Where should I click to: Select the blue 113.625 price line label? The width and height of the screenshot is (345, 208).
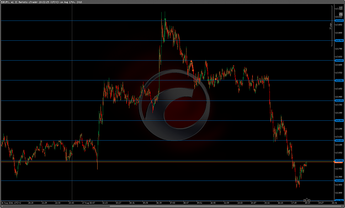[339, 61]
